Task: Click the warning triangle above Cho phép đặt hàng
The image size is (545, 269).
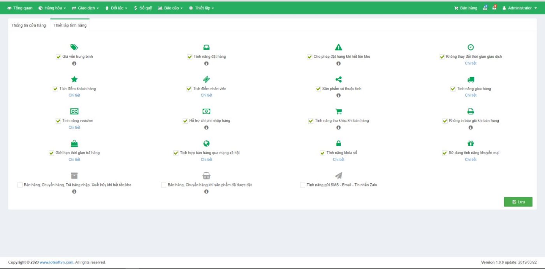Action: (338, 47)
